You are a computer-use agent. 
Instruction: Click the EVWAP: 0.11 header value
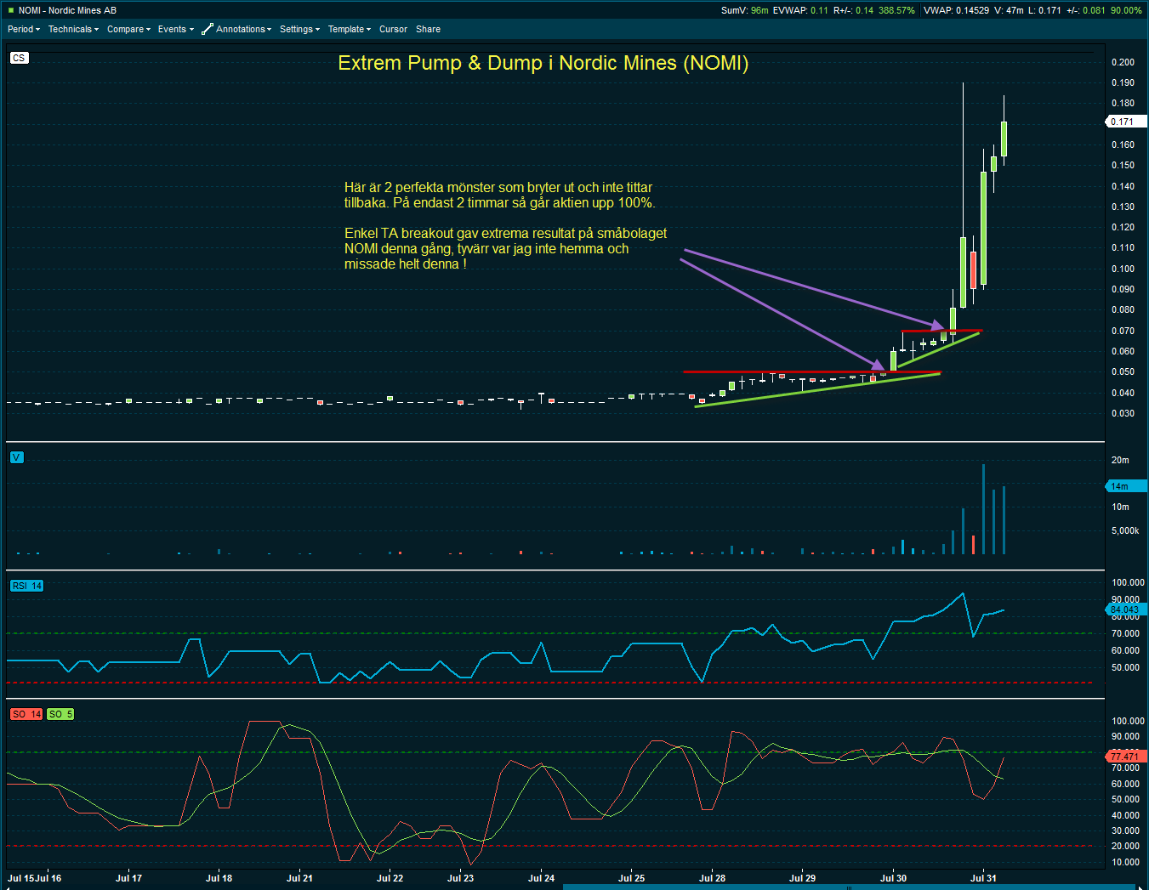click(x=800, y=10)
